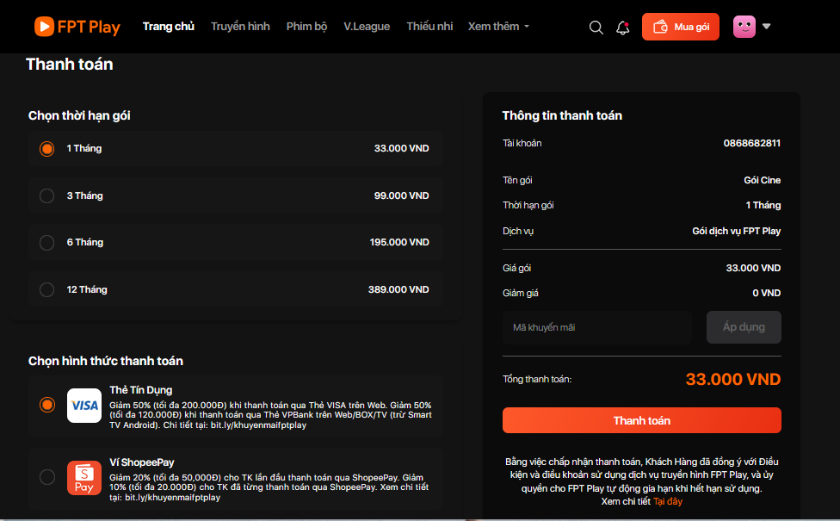Select the 12 Tháng radio button

[46, 289]
